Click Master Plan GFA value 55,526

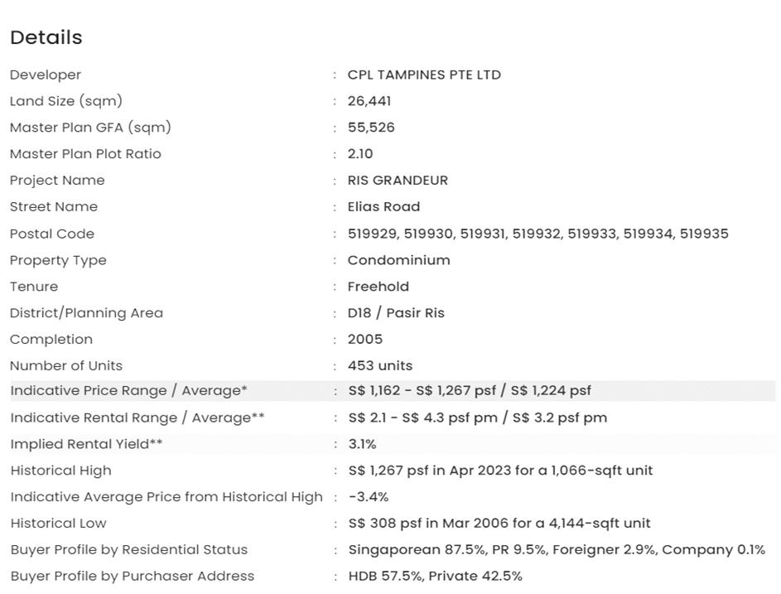[371, 128]
